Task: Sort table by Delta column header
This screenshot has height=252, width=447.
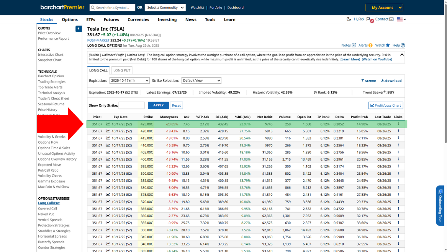Action: 339,117
